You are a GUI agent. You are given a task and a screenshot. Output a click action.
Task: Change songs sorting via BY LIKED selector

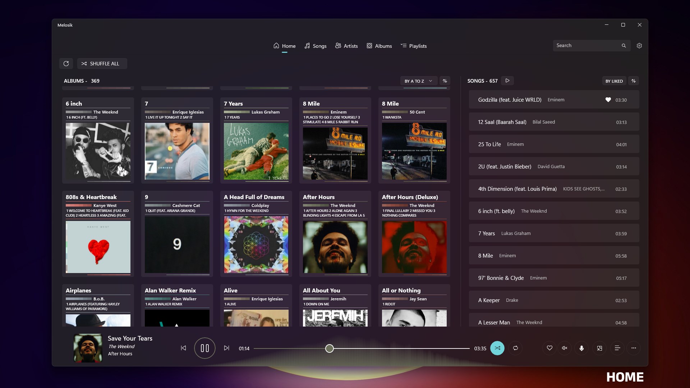(614, 81)
